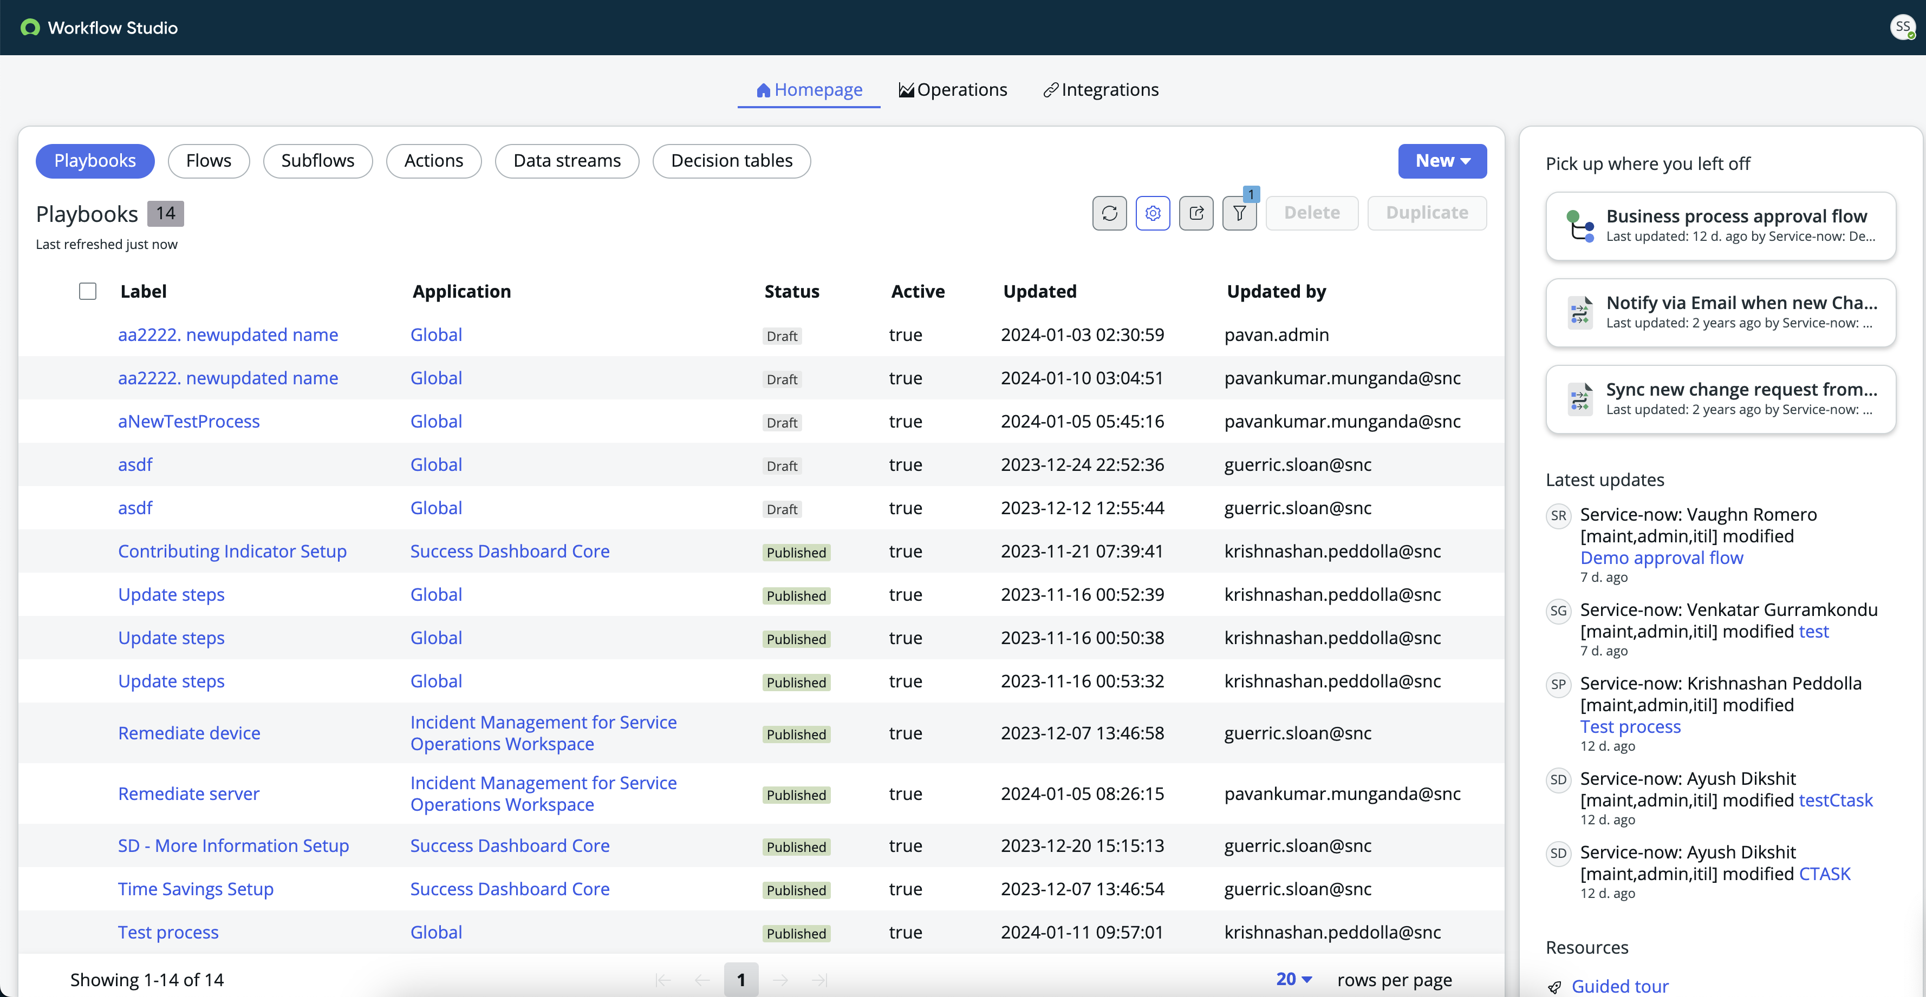Select page 1 in the pagination control
The image size is (1926, 997).
740,979
